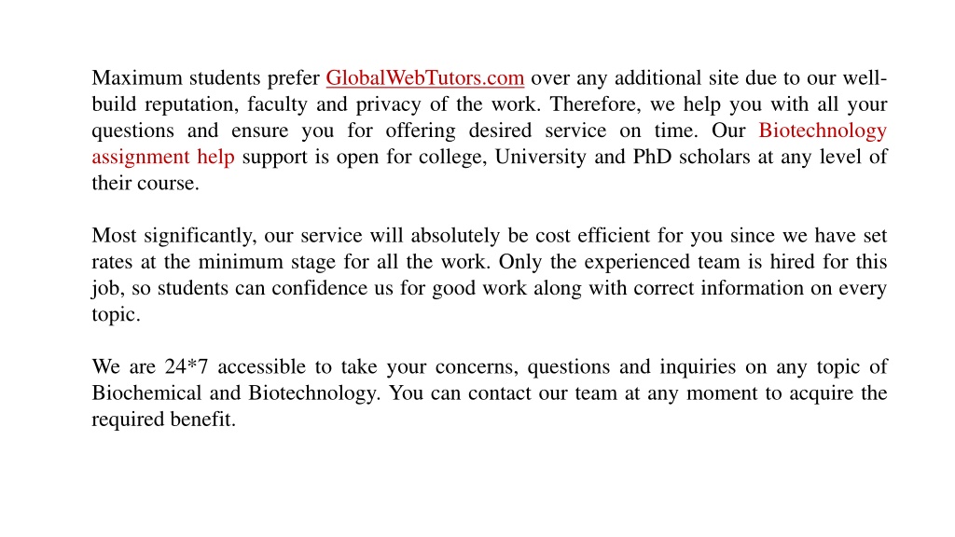Click the "24*7" text in third paragraph
The width and height of the screenshot is (955, 537).
click(187, 366)
